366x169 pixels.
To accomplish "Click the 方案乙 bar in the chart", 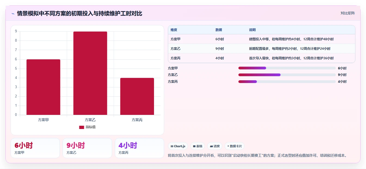I will coord(90,73).
